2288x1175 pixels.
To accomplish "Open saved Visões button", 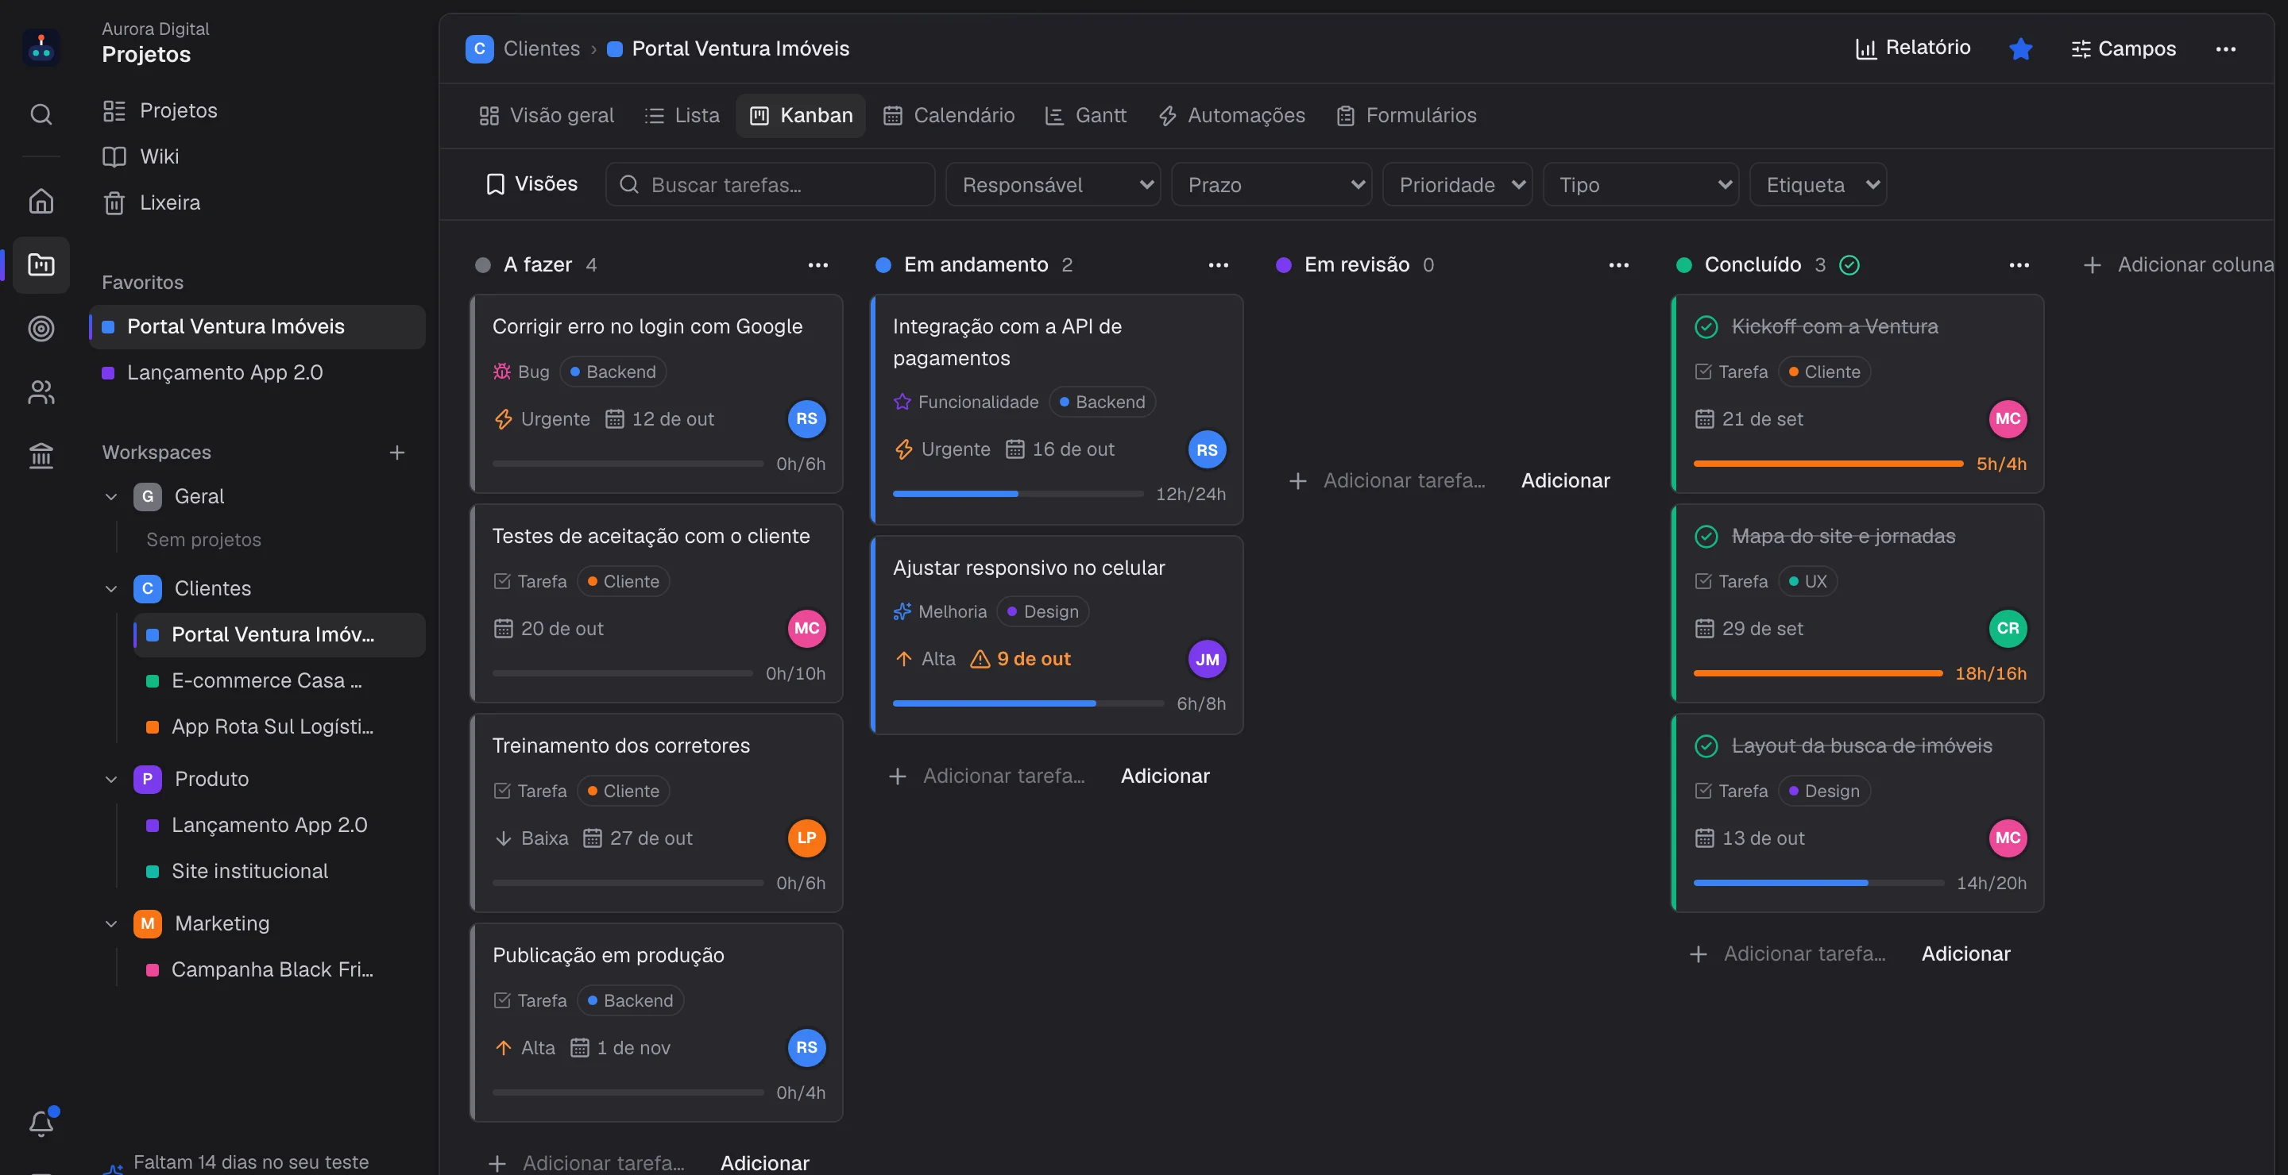I will pos(531,183).
